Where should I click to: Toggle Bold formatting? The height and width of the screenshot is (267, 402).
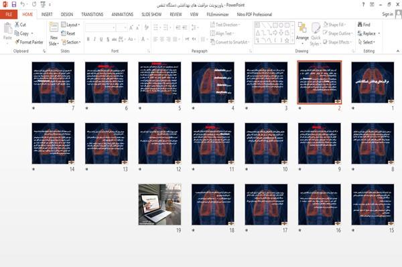click(88, 39)
